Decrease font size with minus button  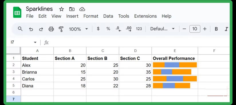(x=185, y=29)
